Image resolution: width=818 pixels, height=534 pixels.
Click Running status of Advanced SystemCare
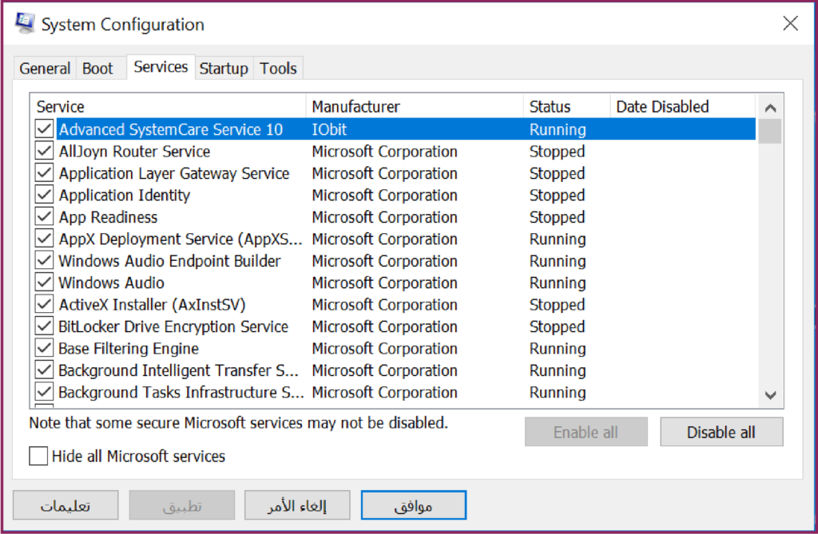[558, 129]
